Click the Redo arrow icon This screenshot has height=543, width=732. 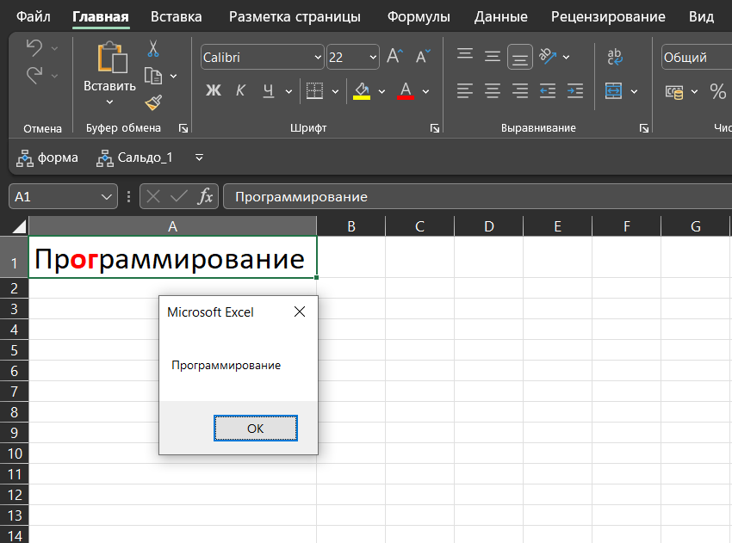click(34, 75)
